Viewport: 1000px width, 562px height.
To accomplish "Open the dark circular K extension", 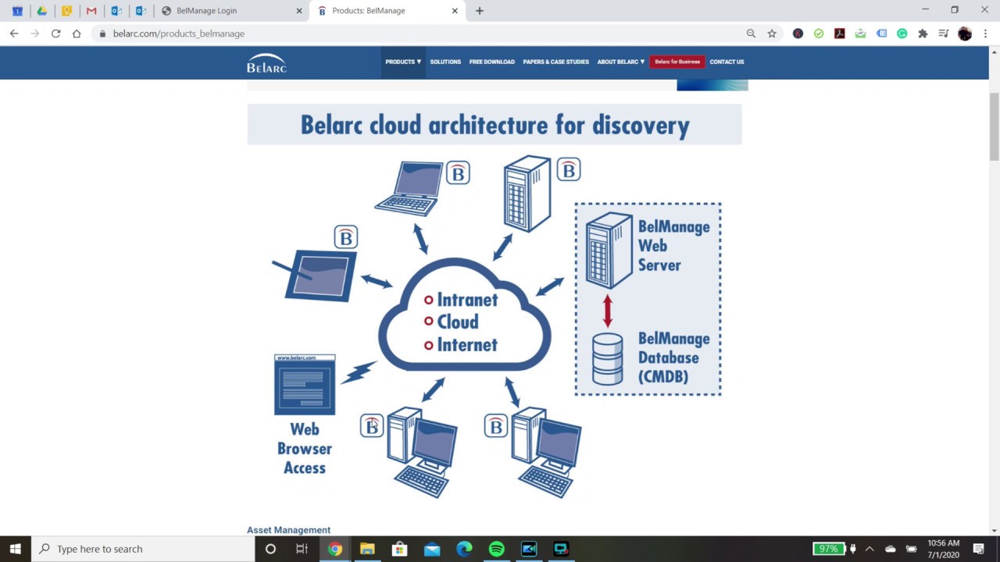I will point(798,34).
